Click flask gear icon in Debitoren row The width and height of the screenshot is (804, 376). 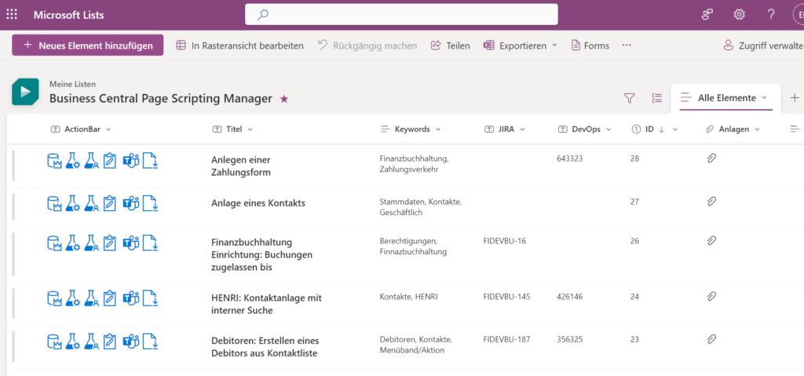[x=73, y=341]
